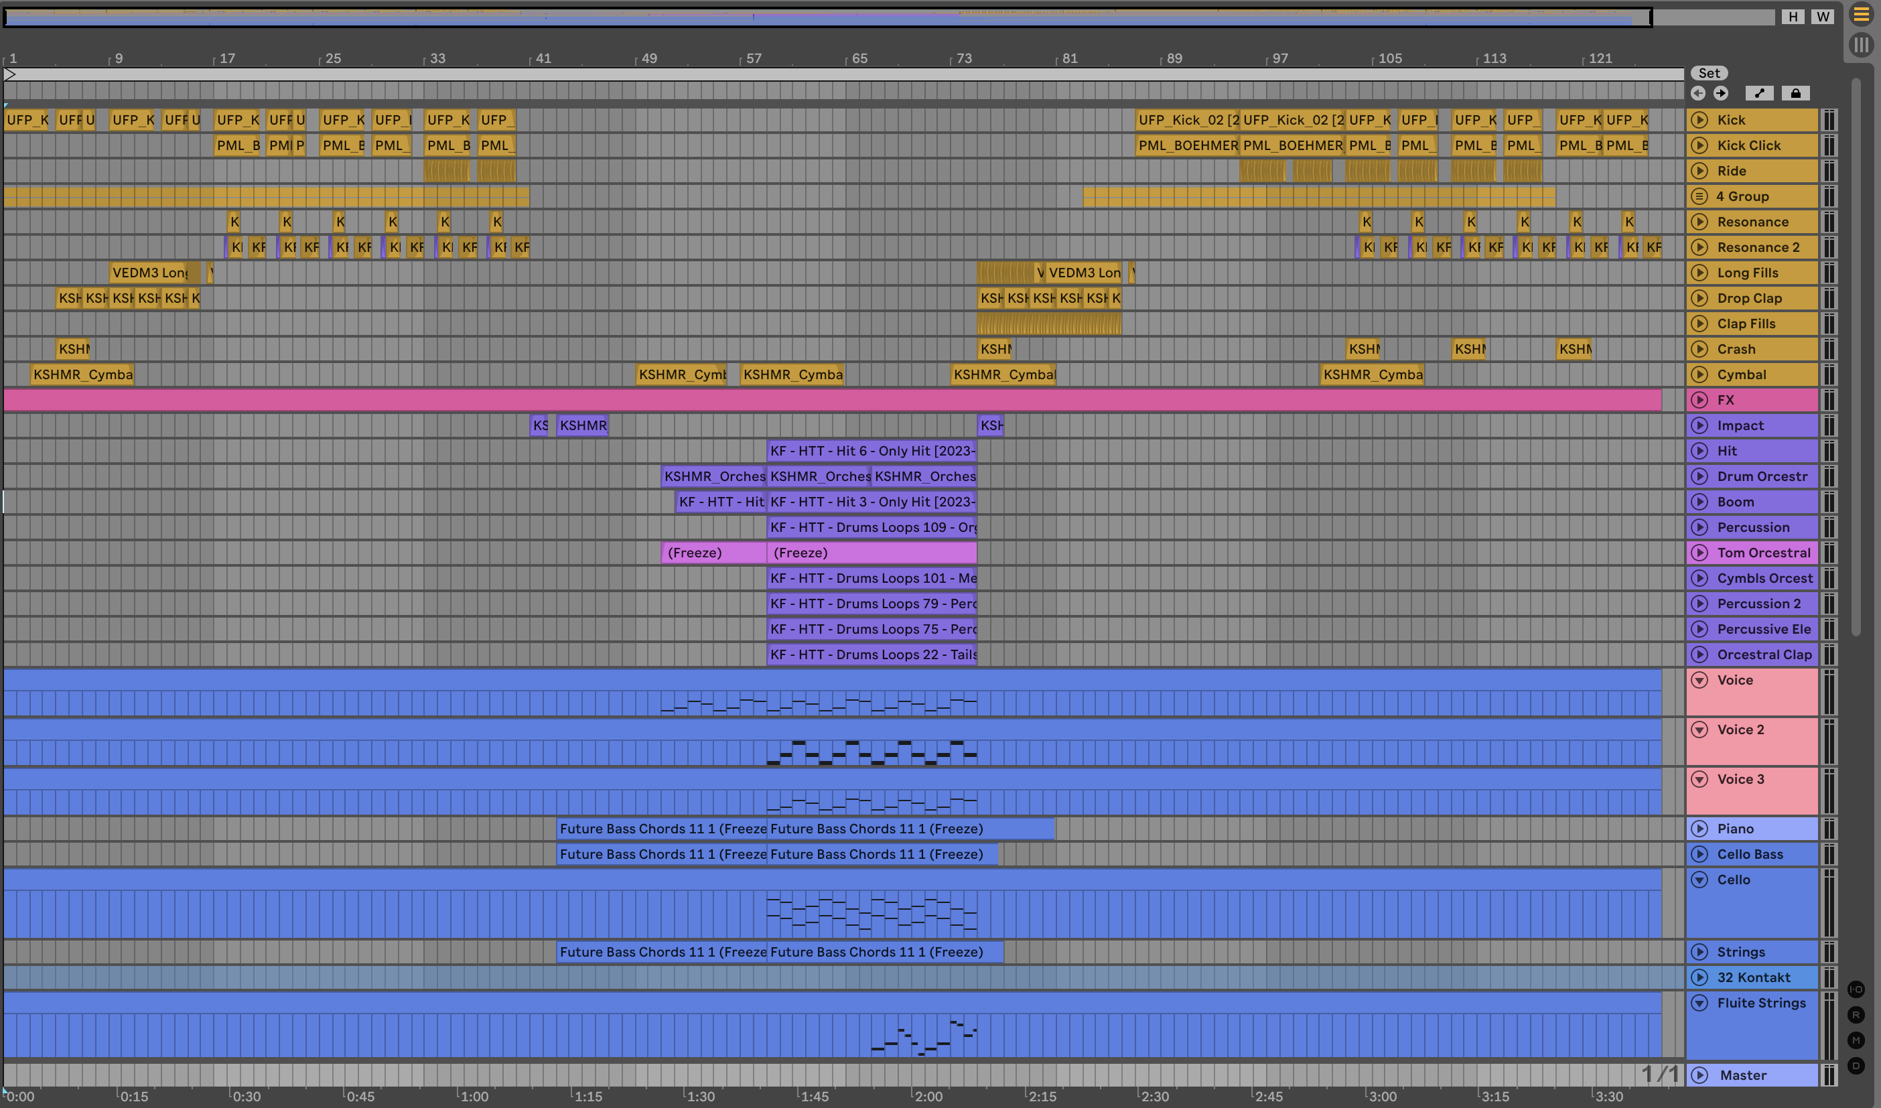Click the bar 57 ruler marker
Screen dimensions: 1881x1108
754,58
